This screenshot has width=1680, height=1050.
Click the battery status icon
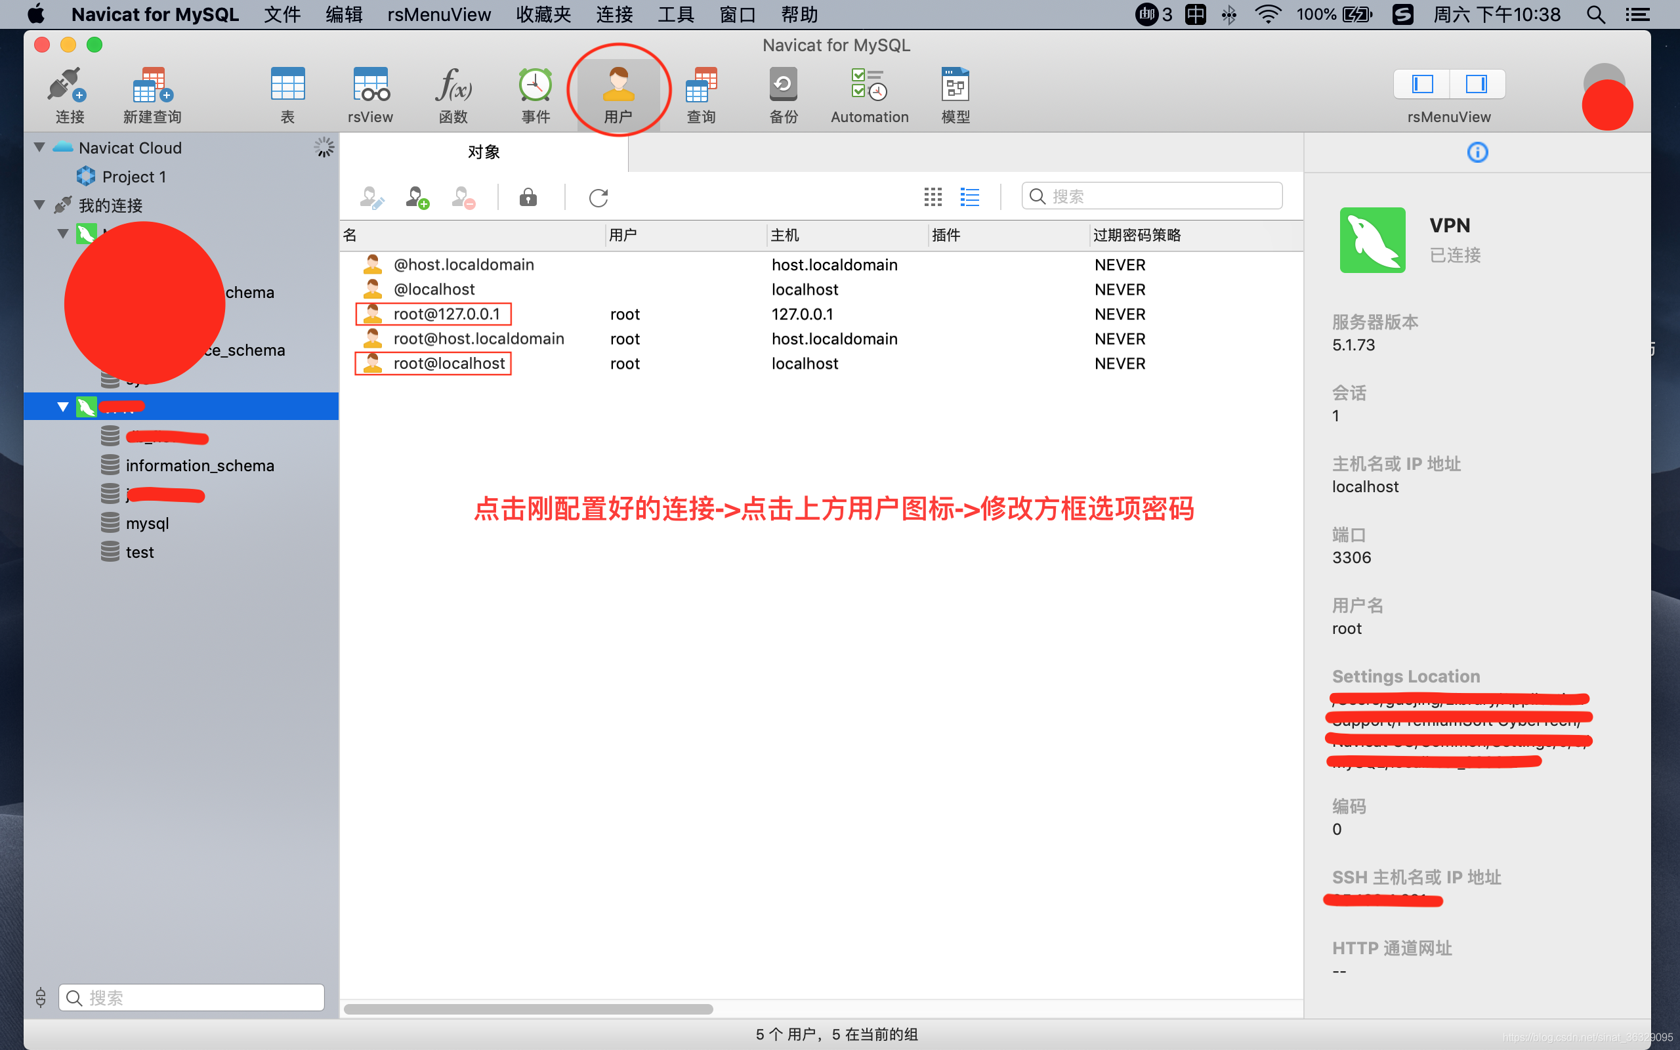[1358, 14]
